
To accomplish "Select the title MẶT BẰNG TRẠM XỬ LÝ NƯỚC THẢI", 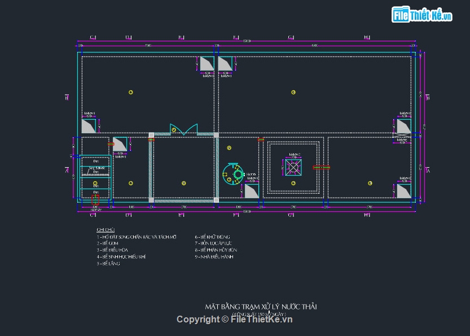I will pos(261,306).
